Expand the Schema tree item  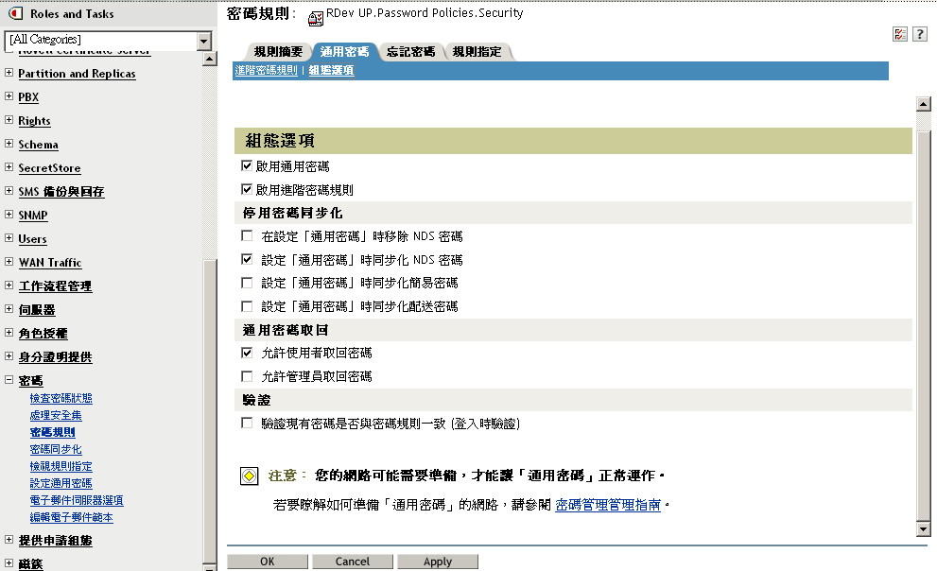coord(8,144)
